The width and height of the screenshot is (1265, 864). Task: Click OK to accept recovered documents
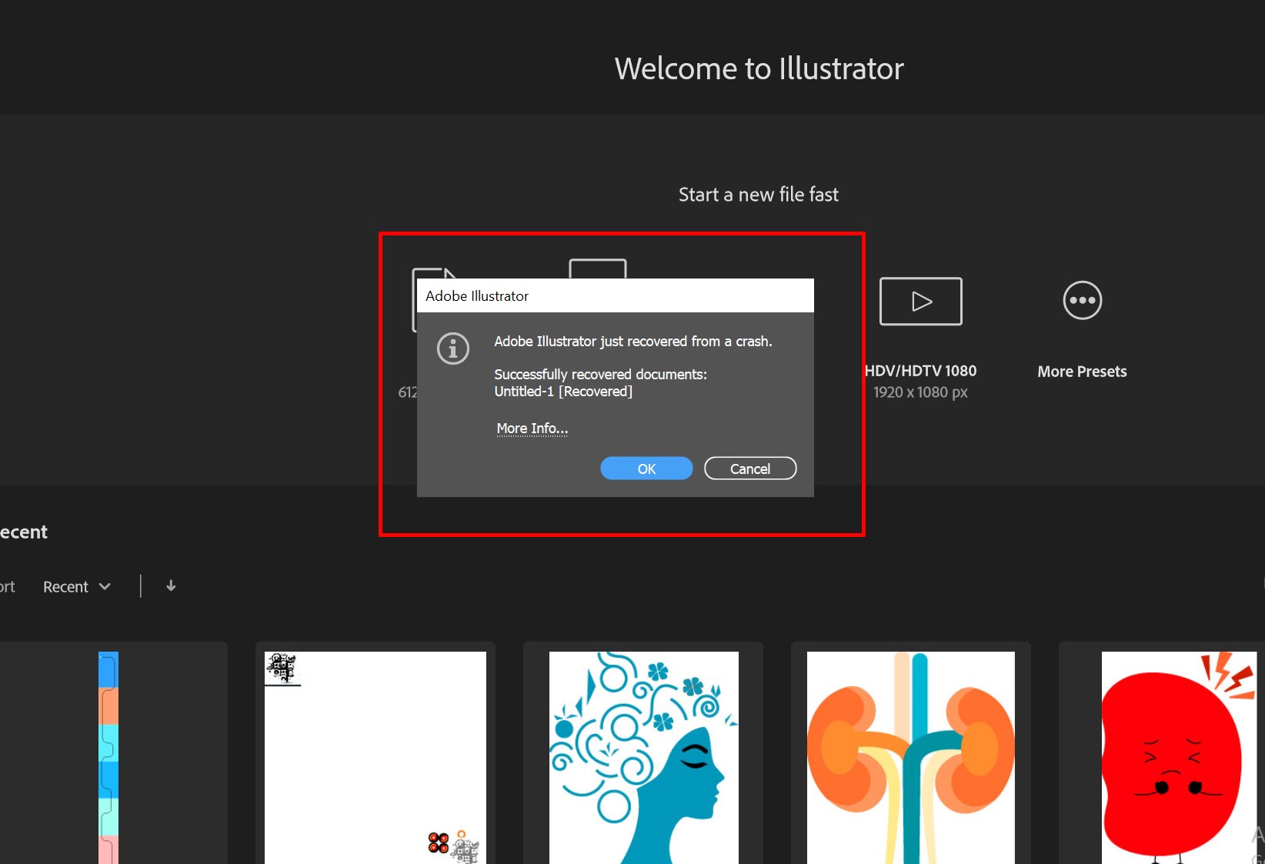click(x=646, y=468)
